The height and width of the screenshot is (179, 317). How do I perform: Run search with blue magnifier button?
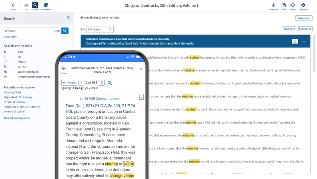pyautogui.click(x=65, y=31)
